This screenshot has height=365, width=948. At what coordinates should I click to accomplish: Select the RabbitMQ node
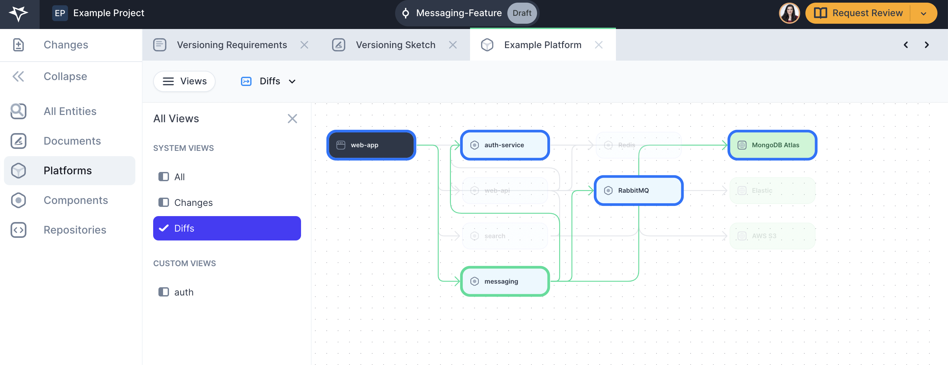638,191
